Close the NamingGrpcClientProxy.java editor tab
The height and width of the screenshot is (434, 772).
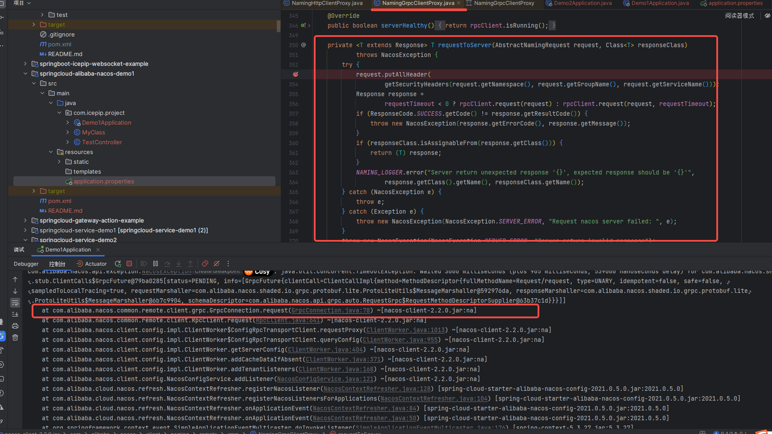[459, 3]
